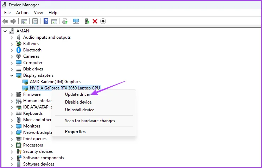The image size is (262, 168).
Task: Click the update driver gear toolbar icon
Action: click(65, 21)
